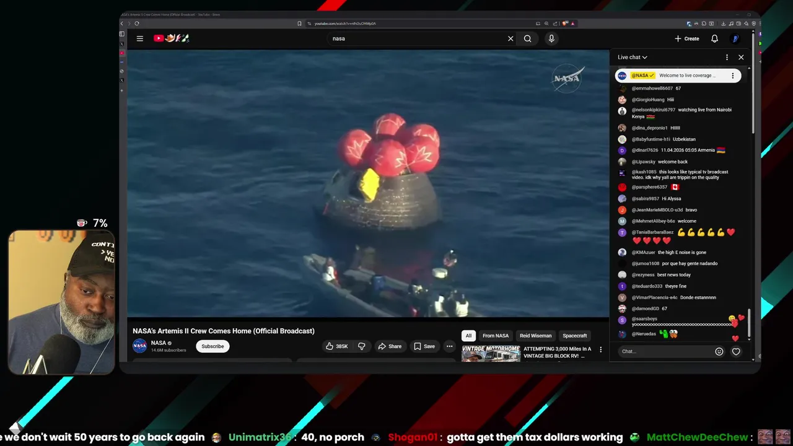Go back in Brave browser
The width and height of the screenshot is (793, 446).
(122, 24)
